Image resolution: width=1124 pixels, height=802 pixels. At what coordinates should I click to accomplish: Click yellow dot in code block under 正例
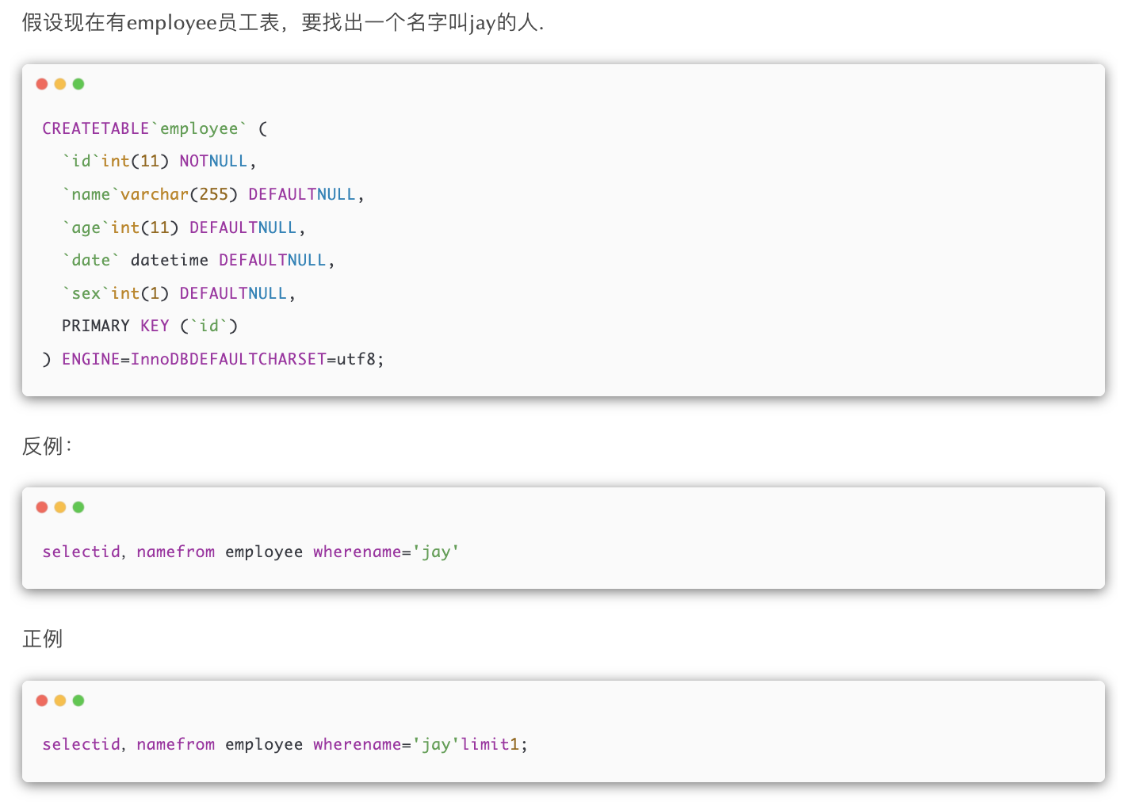pyautogui.click(x=60, y=701)
